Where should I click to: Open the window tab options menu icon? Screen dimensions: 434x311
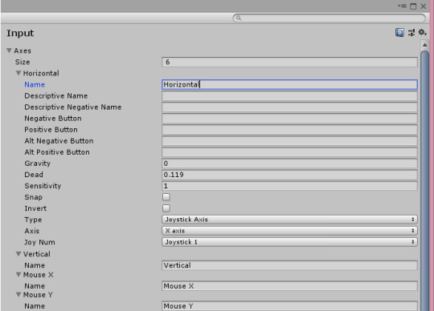point(402,6)
